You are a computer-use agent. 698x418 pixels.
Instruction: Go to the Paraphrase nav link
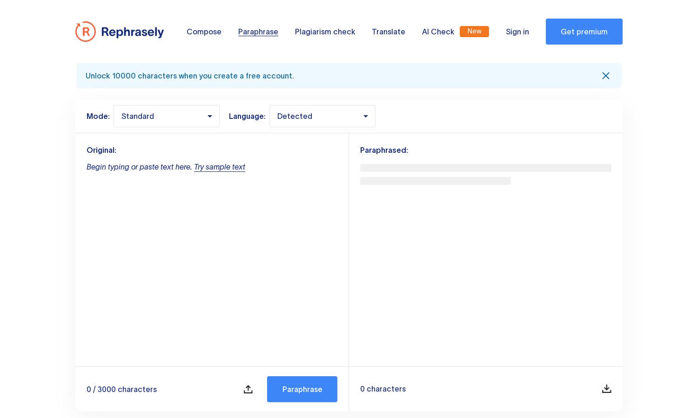(x=258, y=32)
